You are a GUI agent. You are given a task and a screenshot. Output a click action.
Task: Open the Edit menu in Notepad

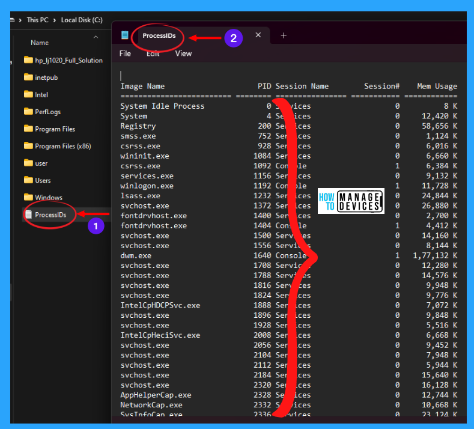pyautogui.click(x=153, y=53)
